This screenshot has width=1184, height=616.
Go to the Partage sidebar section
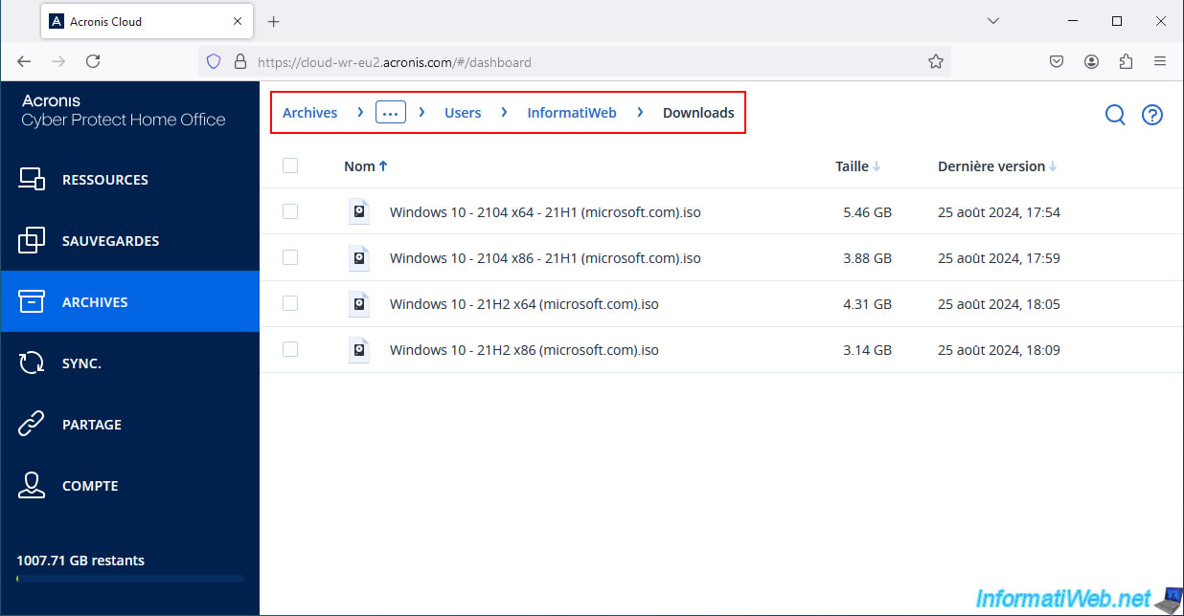click(92, 425)
